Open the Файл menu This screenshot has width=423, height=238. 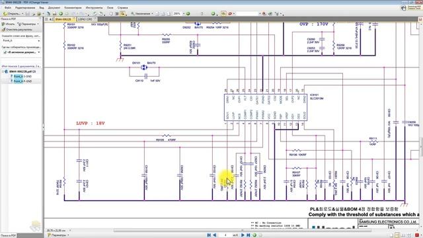click(7, 8)
